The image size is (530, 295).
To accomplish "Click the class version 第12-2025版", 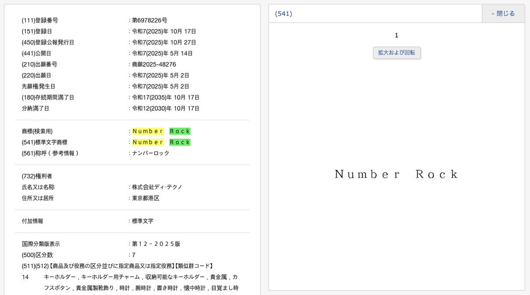I will (x=156, y=244).
